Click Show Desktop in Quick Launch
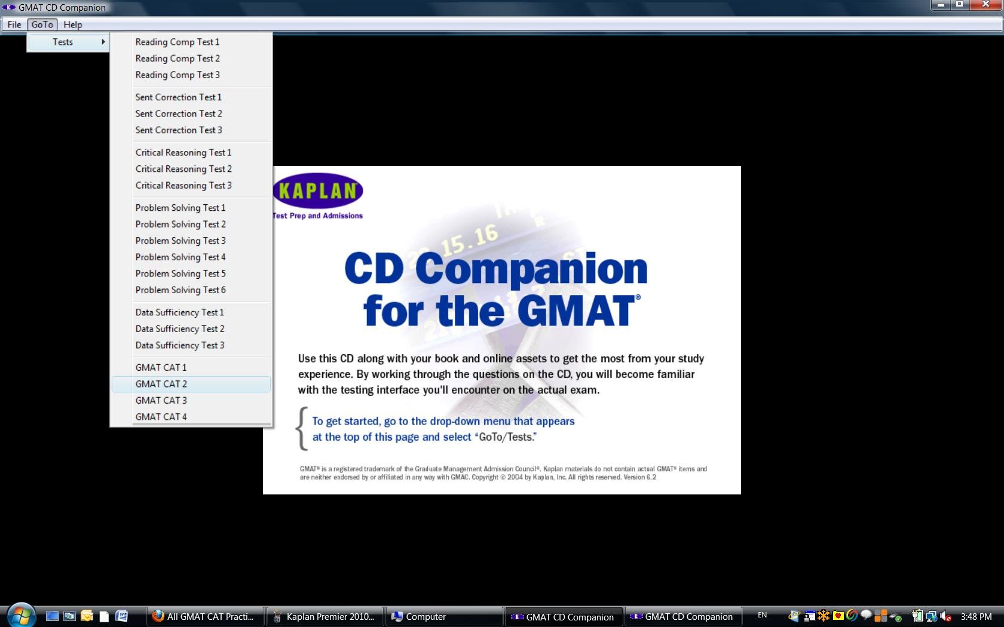Screen dimensions: 1004x627 pyautogui.click(x=53, y=616)
